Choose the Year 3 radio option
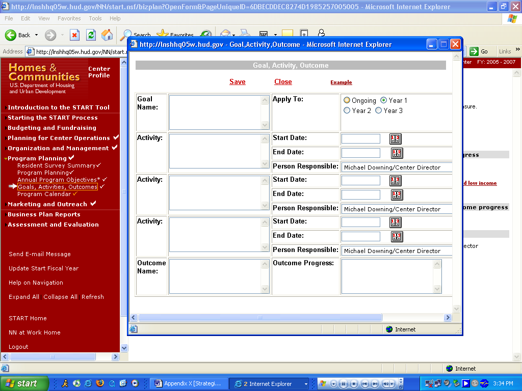This screenshot has width=522, height=391. pyautogui.click(x=379, y=110)
